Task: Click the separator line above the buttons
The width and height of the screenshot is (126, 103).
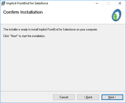Action: pyautogui.click(x=63, y=91)
